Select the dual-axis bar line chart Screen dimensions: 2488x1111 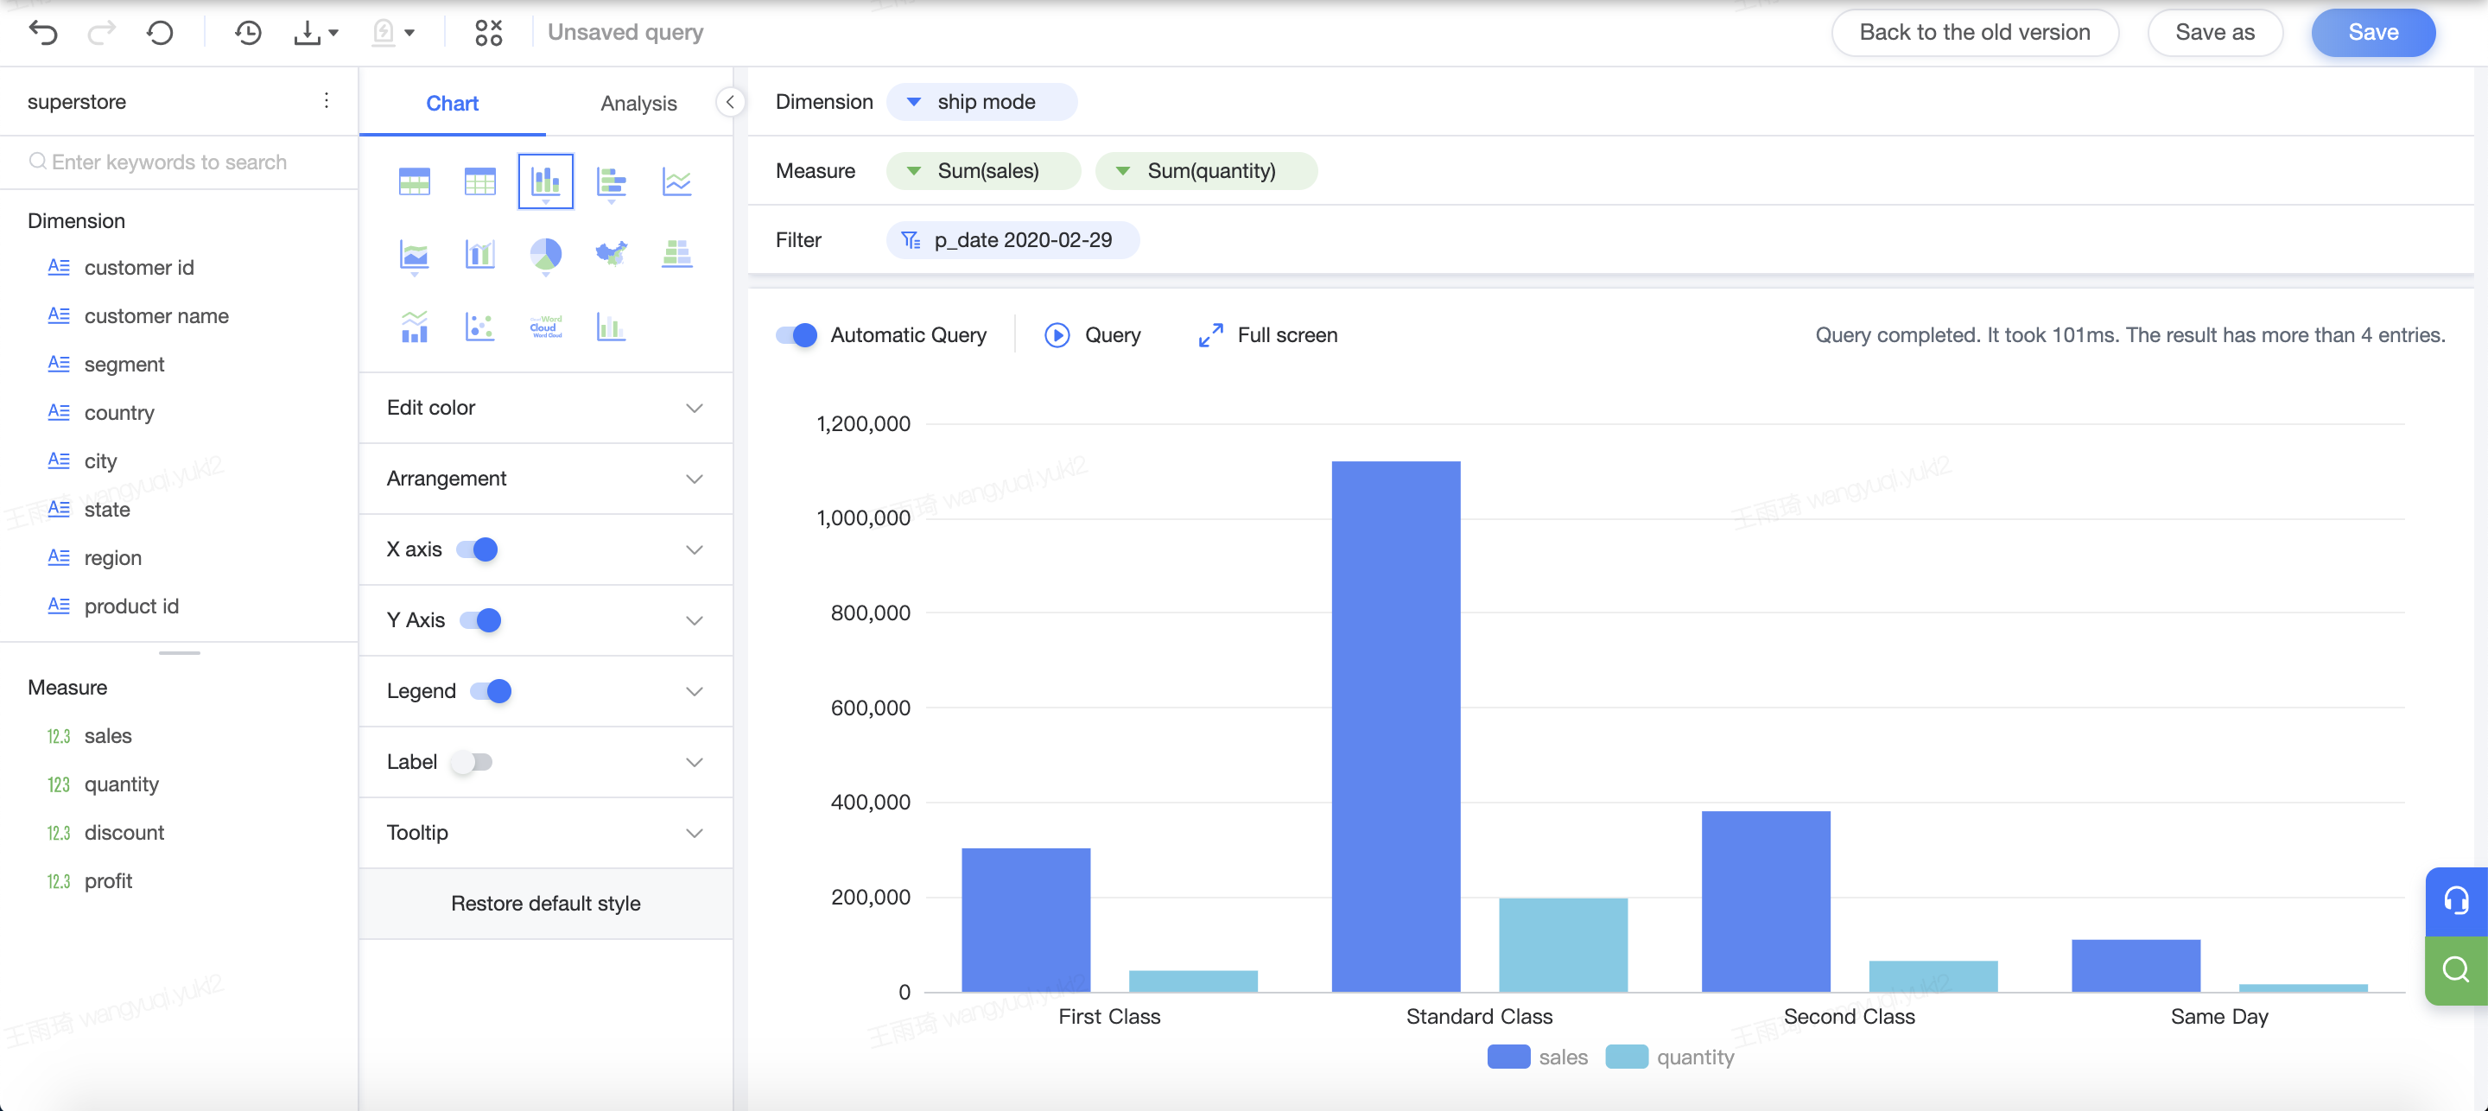[480, 254]
